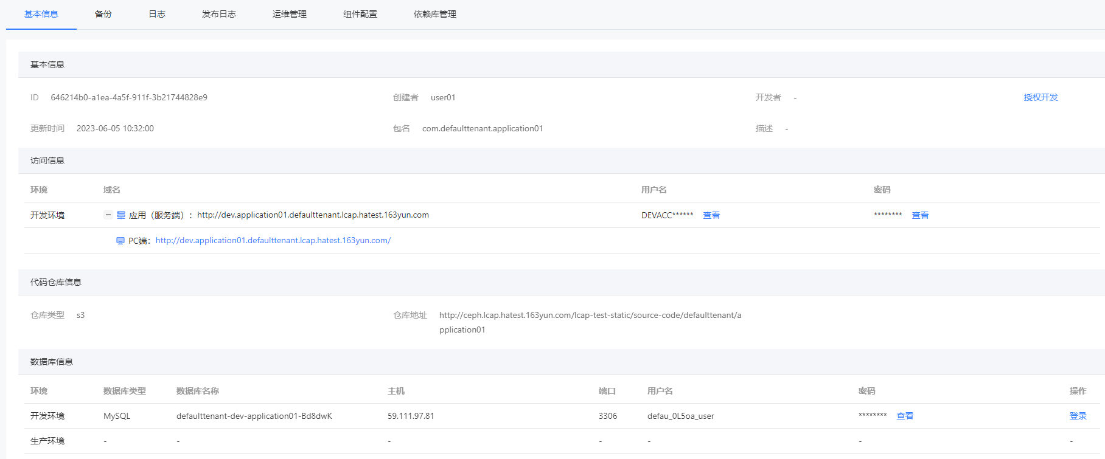Screen dimensions: 1105x459
Task: Click the 数据库名称 column header
Action: click(x=198, y=391)
